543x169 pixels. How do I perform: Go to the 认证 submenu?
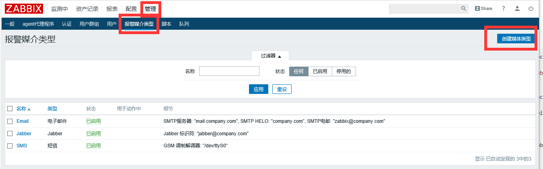67,24
